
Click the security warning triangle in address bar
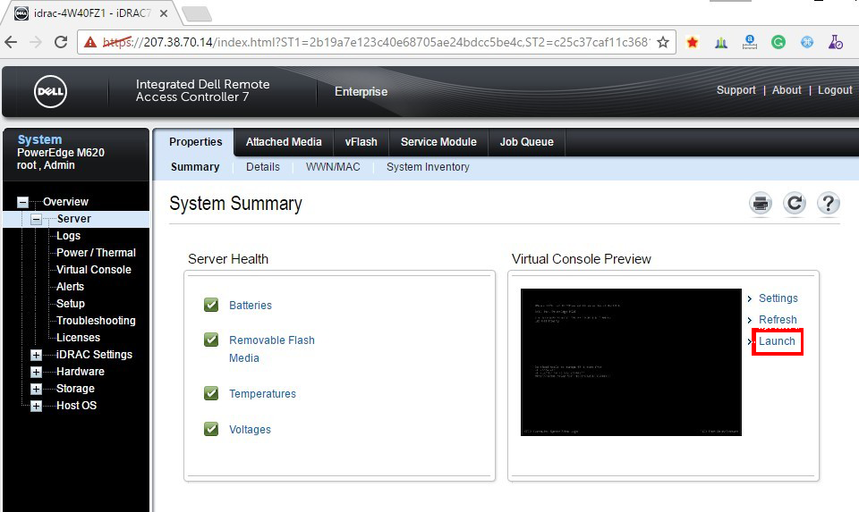(90, 42)
